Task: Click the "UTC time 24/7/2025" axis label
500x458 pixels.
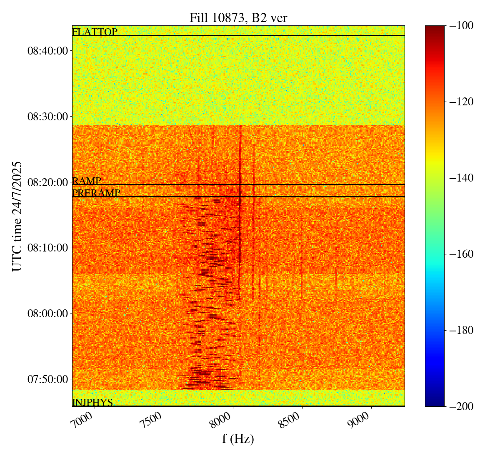Action: point(17,216)
